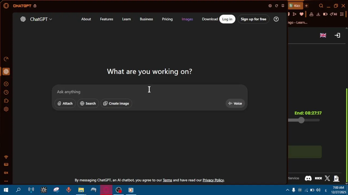Screen dimensions: 348x195
Task: Open the Extensions cube sidebar icon
Action: tap(6, 101)
